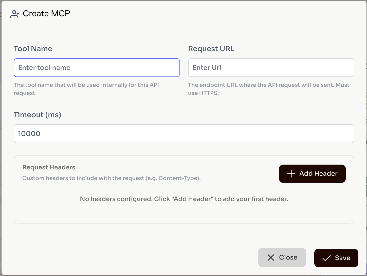Click the Timeout (ms) label
Screen dimensions: 367x276
tap(37, 115)
